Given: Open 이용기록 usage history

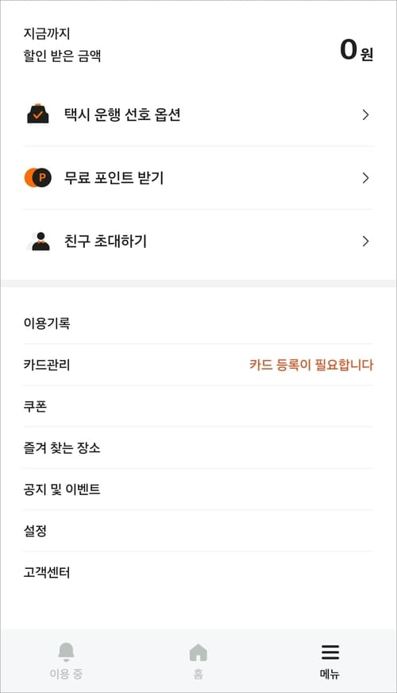Looking at the screenshot, I should click(198, 323).
